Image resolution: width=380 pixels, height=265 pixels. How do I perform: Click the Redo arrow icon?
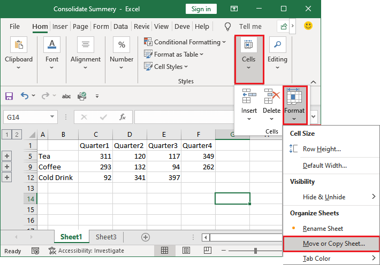pyautogui.click(x=45, y=96)
